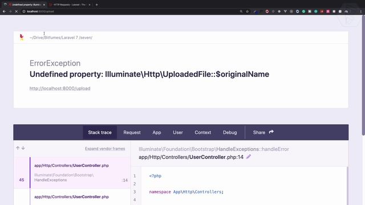The image size is (365, 205).
Task: Expand vendor frames in stack trace
Action: point(105,149)
